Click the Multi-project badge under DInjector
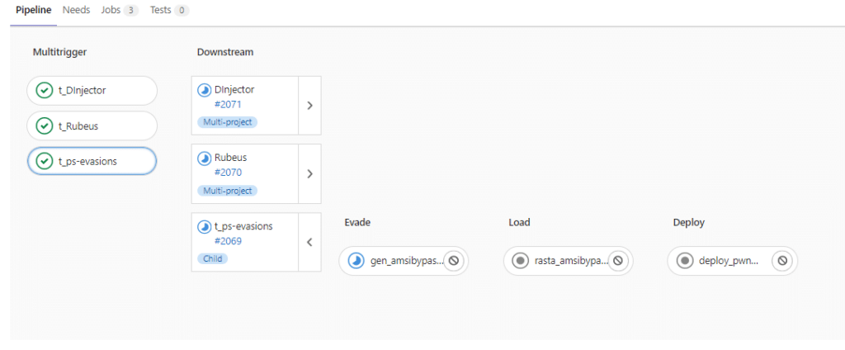The width and height of the screenshot is (845, 350). 228,122
